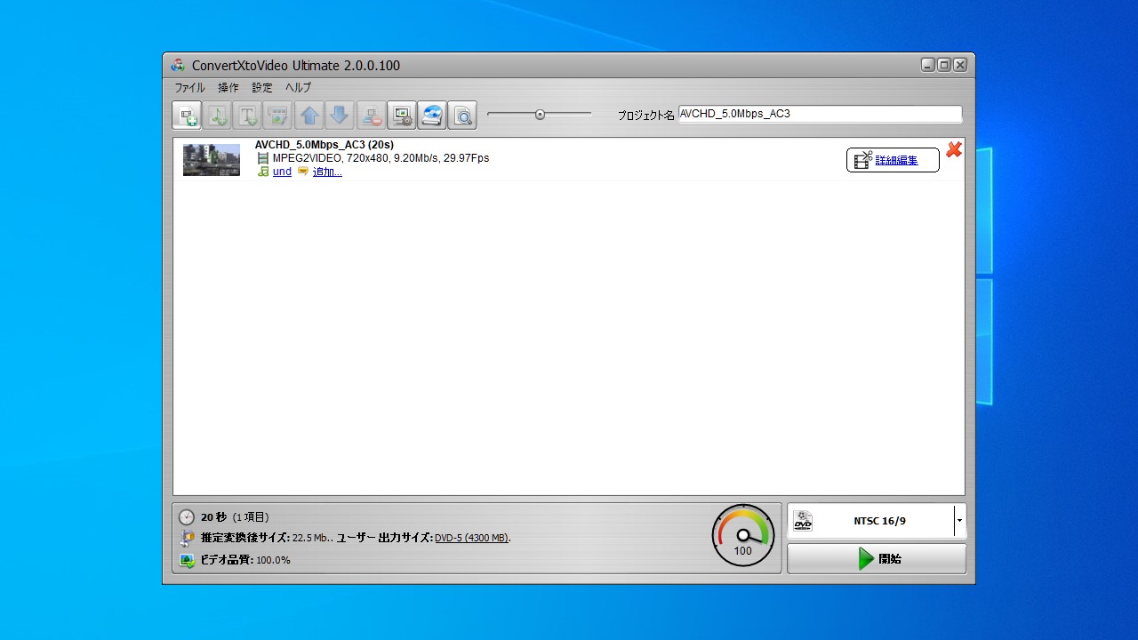Open the preview magnifier icon
The width and height of the screenshot is (1138, 640).
pyautogui.click(x=462, y=116)
